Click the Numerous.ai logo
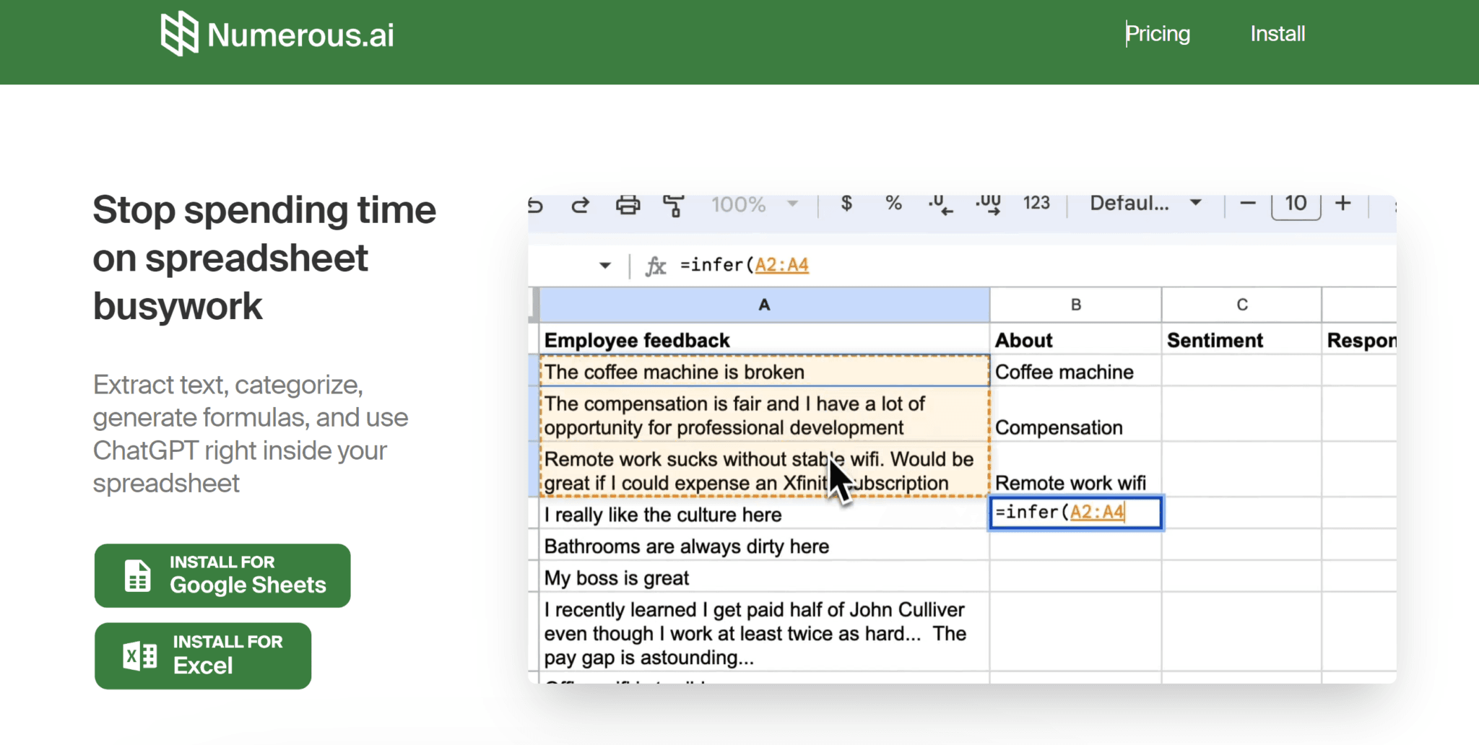1479x745 pixels. pyautogui.click(x=277, y=33)
